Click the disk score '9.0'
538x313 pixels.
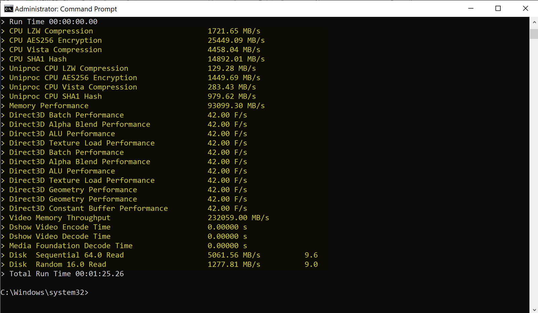311,265
